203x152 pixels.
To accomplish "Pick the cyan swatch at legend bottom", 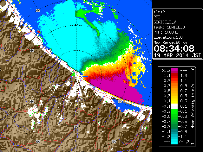I will click(x=174, y=142).
